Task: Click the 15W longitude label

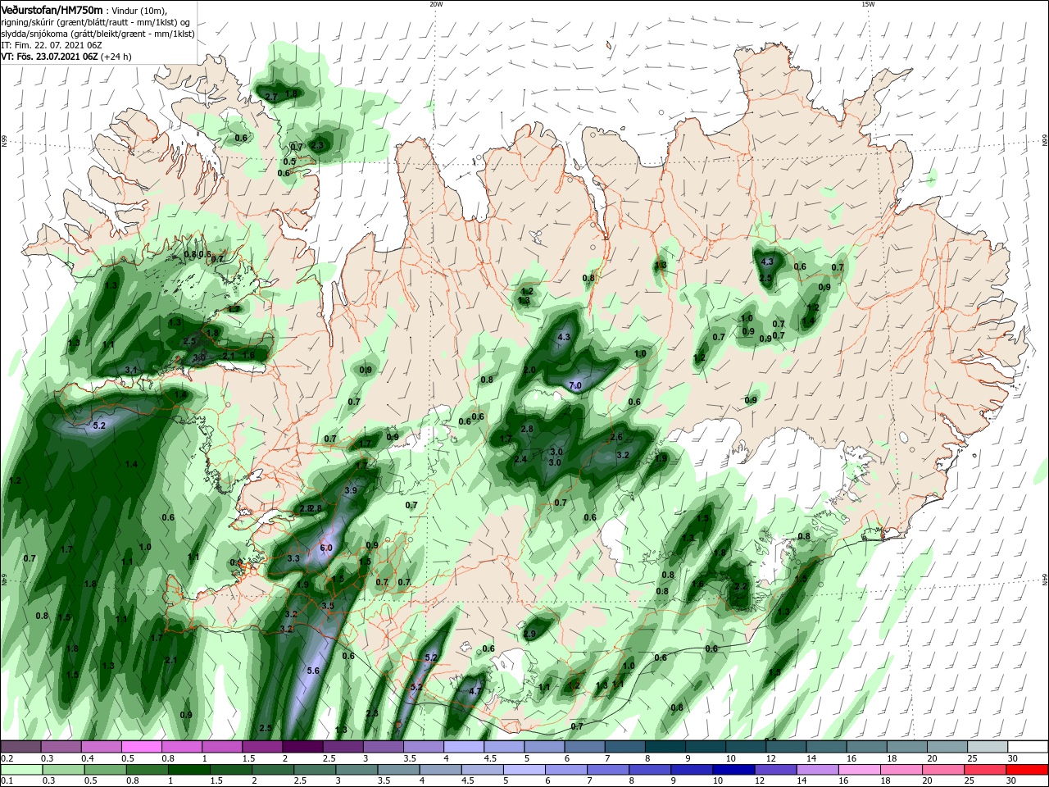Action: (x=868, y=4)
